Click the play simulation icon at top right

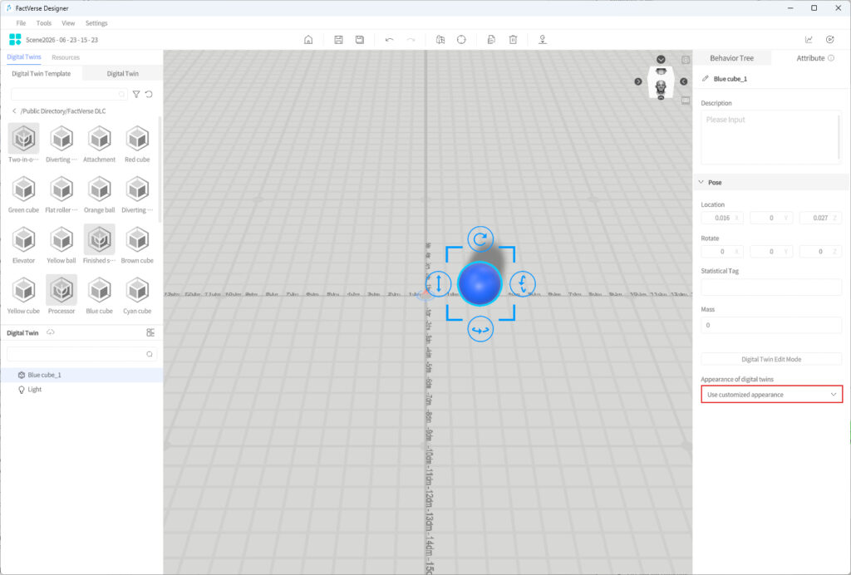point(830,40)
